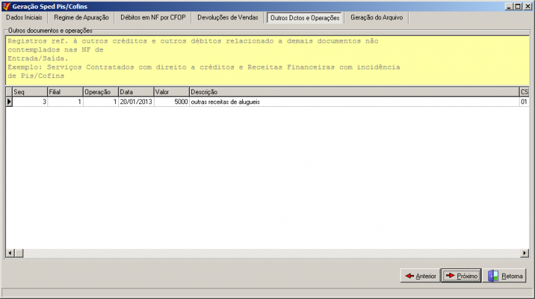Select the Valor cell showing 5000
Viewport: 535px width, 299px height.
click(x=172, y=102)
